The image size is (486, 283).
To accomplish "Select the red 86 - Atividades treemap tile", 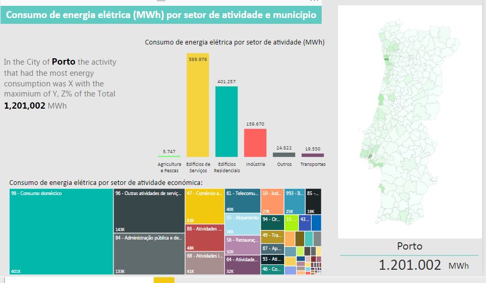I will click(205, 238).
